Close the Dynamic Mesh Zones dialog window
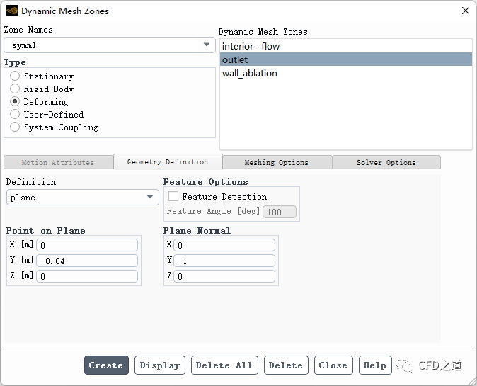This screenshot has width=477, height=386. click(465, 11)
